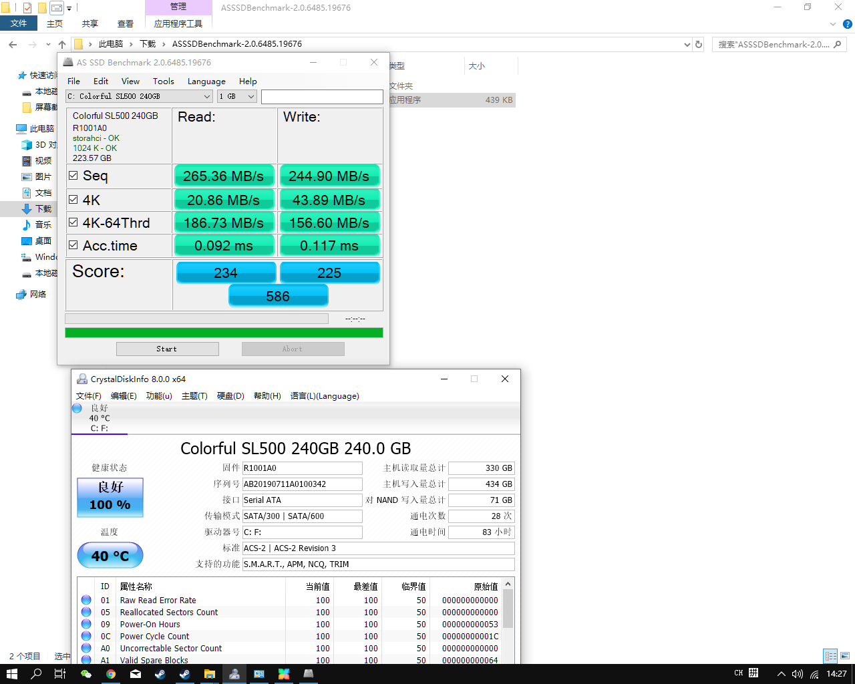855x684 pixels.
Task: Open the File menu in AS SSD Benchmark
Action: click(x=73, y=81)
